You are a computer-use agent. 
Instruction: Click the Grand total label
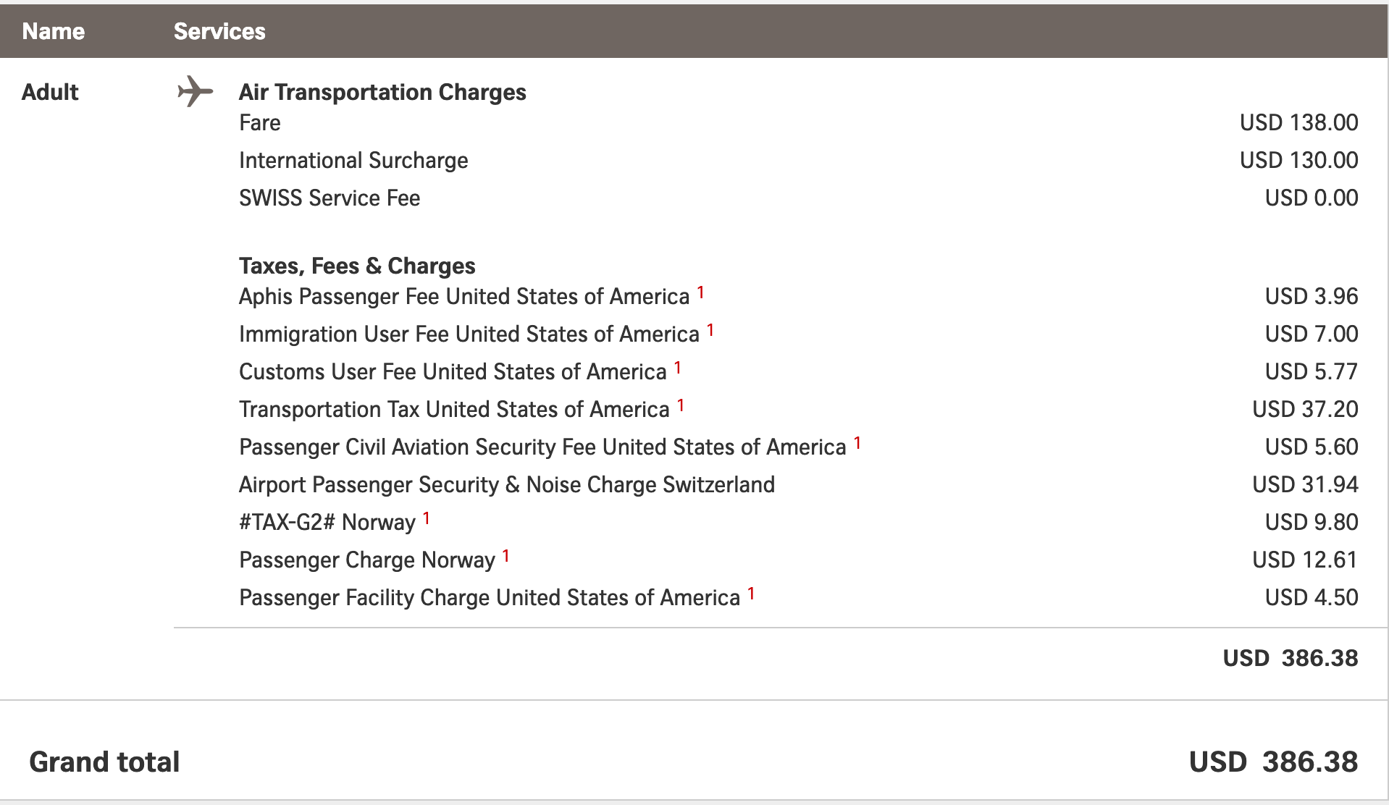point(104,762)
